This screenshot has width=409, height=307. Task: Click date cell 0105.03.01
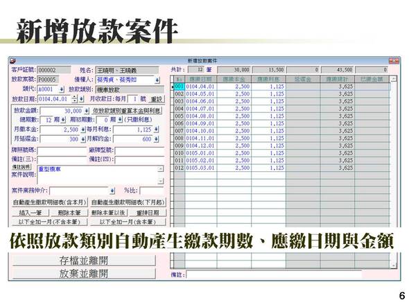tap(200, 168)
